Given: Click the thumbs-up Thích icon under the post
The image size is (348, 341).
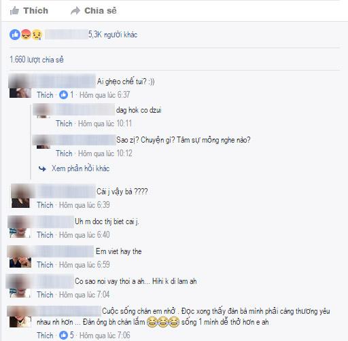Looking at the screenshot, I should click(x=15, y=10).
